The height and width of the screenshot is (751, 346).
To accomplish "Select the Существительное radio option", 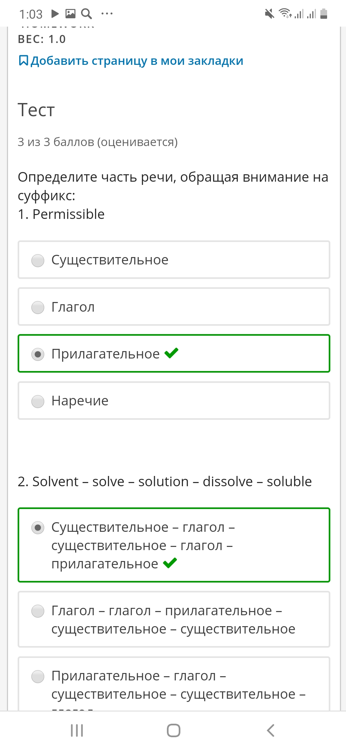I will (x=174, y=260).
